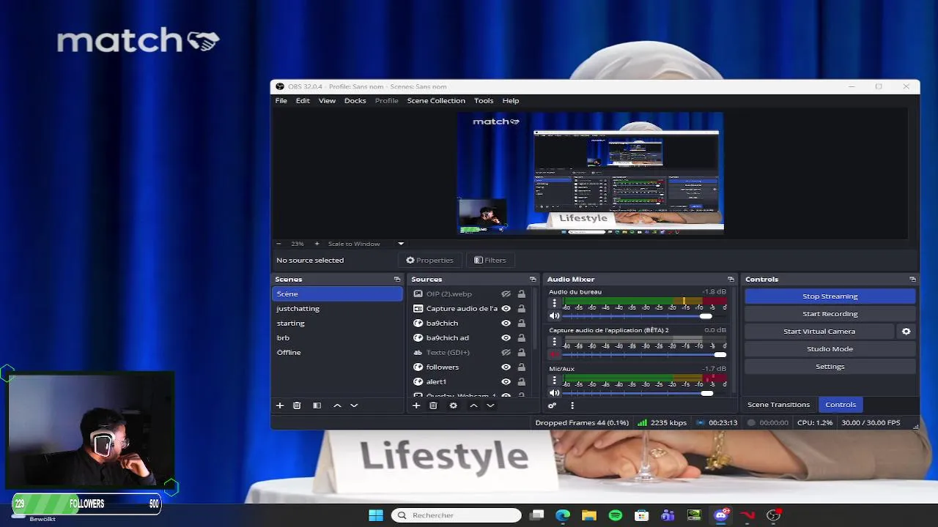
Task: Pop out the Sources dock
Action: click(533, 280)
